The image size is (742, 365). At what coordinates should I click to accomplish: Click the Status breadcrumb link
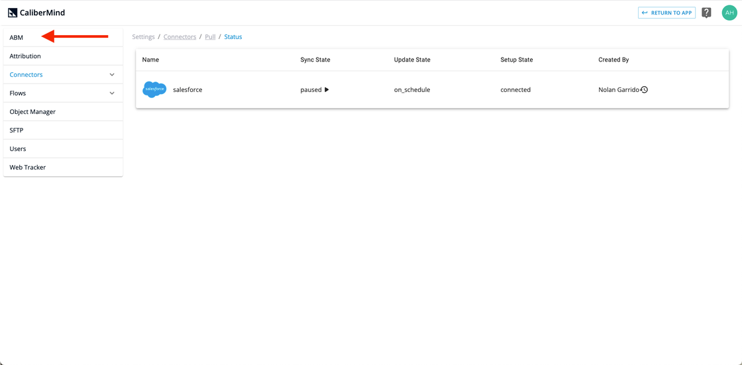coord(233,37)
